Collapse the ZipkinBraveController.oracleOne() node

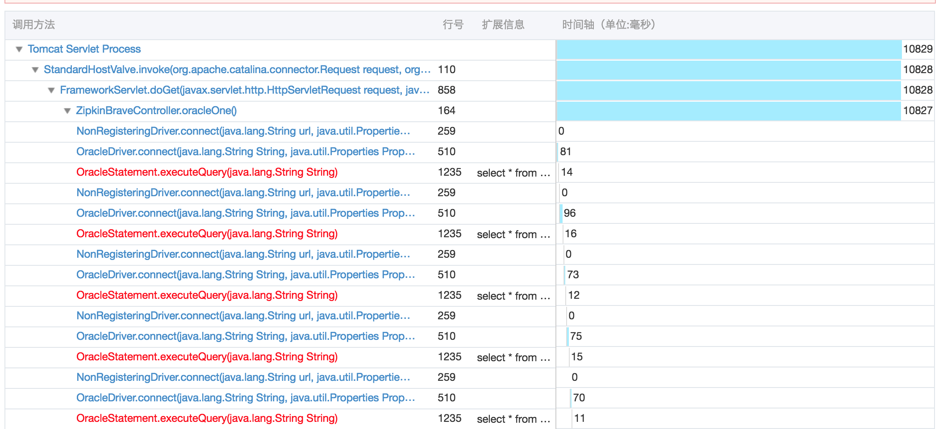(67, 111)
